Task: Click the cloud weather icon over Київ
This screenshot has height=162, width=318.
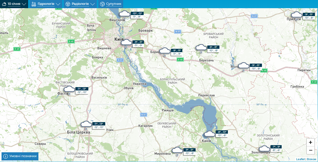Action: click(x=126, y=42)
